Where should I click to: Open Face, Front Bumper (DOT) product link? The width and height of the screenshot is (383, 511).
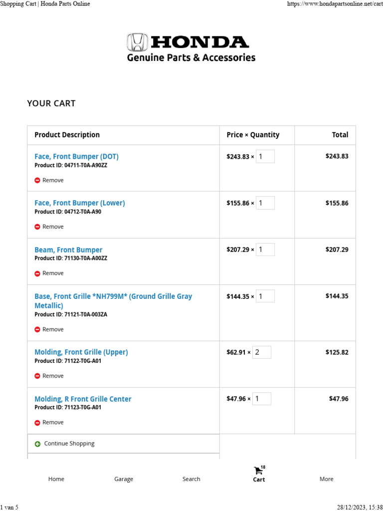click(76, 157)
